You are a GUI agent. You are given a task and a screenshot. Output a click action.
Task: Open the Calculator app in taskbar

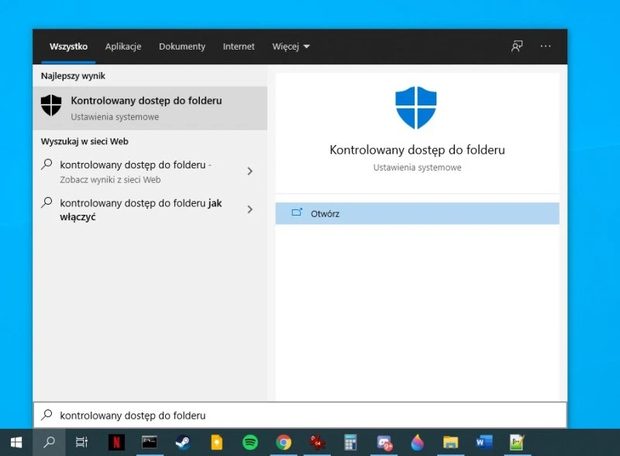350,442
